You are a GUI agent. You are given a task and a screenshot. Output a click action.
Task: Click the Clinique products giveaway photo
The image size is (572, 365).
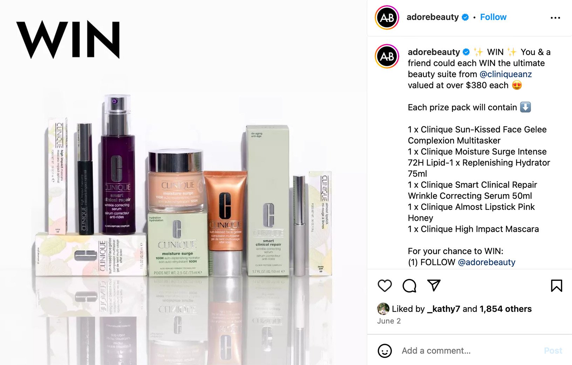click(x=183, y=182)
